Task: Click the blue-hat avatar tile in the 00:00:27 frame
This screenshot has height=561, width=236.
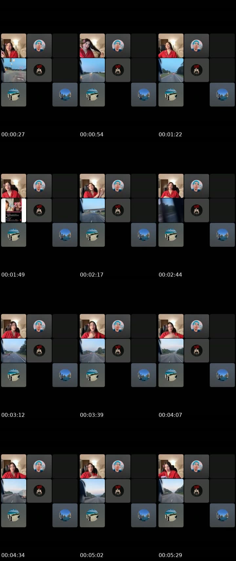Action: coord(39,46)
